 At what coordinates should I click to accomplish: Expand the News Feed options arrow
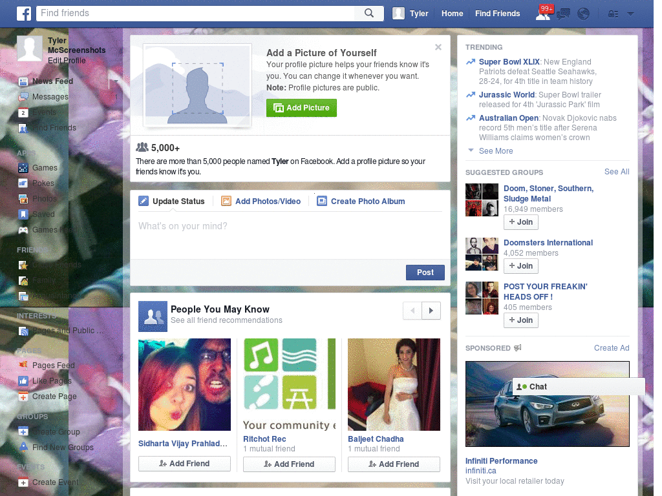pyautogui.click(x=116, y=81)
